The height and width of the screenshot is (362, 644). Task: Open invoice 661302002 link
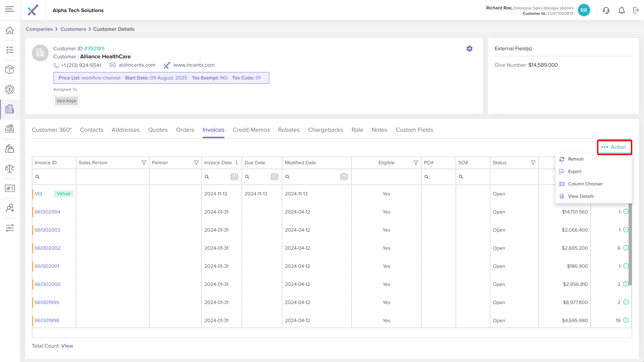point(48,248)
